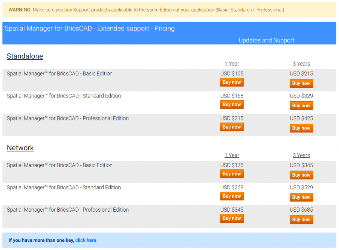The image size is (339, 250).
Task: Open the 1 Year link under Network
Action: (x=232, y=155)
